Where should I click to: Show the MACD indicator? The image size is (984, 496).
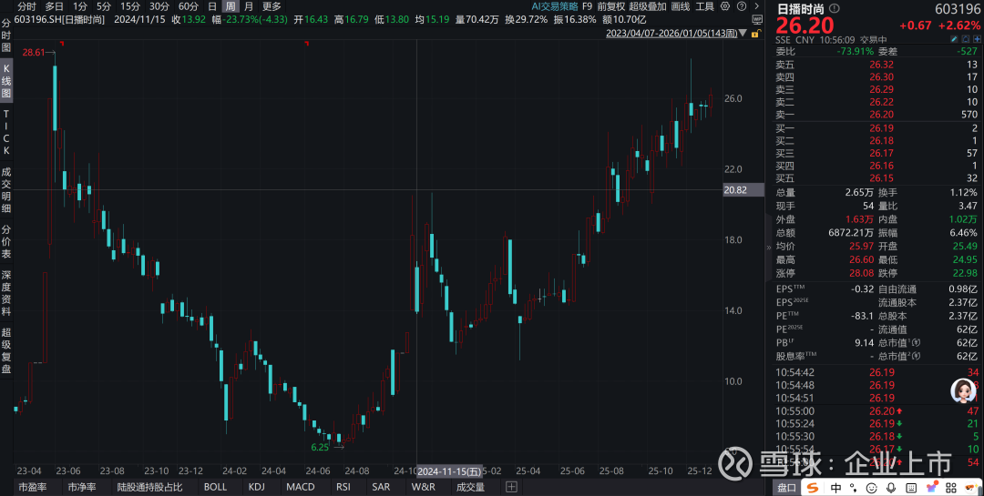pyautogui.click(x=301, y=487)
